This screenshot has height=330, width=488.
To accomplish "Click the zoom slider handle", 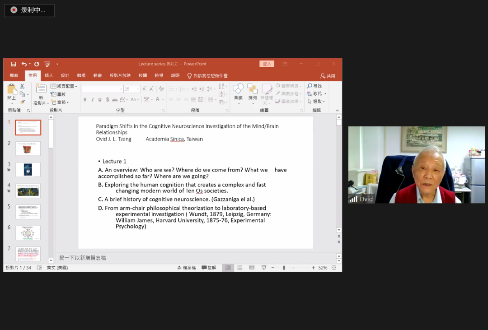I will pyautogui.click(x=284, y=268).
